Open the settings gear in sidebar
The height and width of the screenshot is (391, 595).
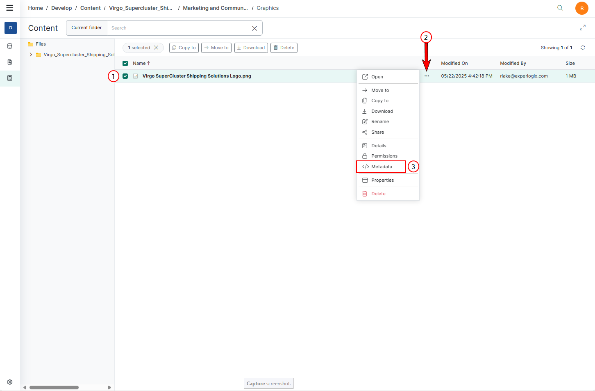point(10,382)
